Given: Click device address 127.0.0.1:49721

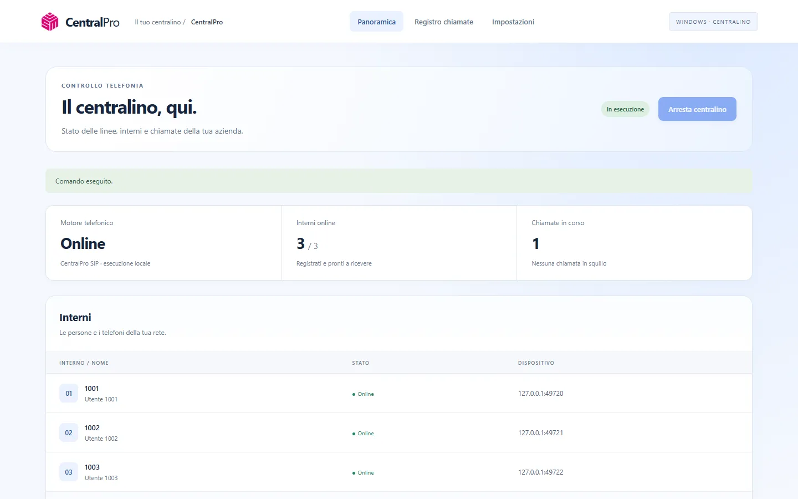Looking at the screenshot, I should (540, 433).
